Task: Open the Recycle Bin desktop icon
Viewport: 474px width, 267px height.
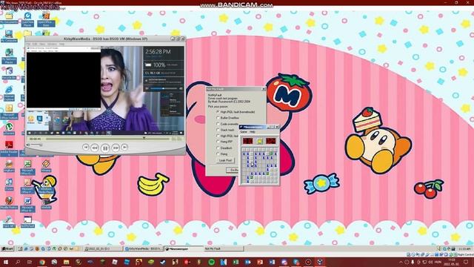Action: click(x=9, y=73)
